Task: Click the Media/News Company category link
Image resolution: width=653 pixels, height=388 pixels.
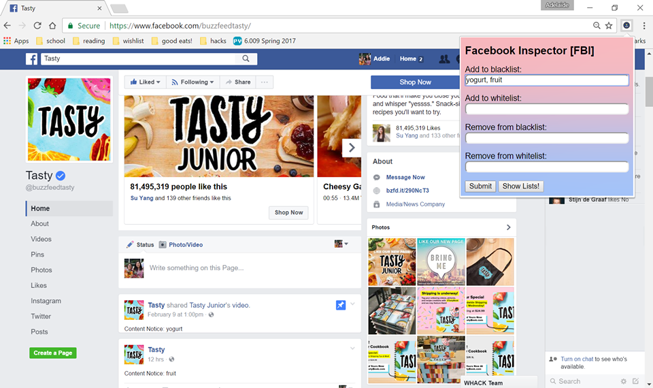Action: [415, 204]
